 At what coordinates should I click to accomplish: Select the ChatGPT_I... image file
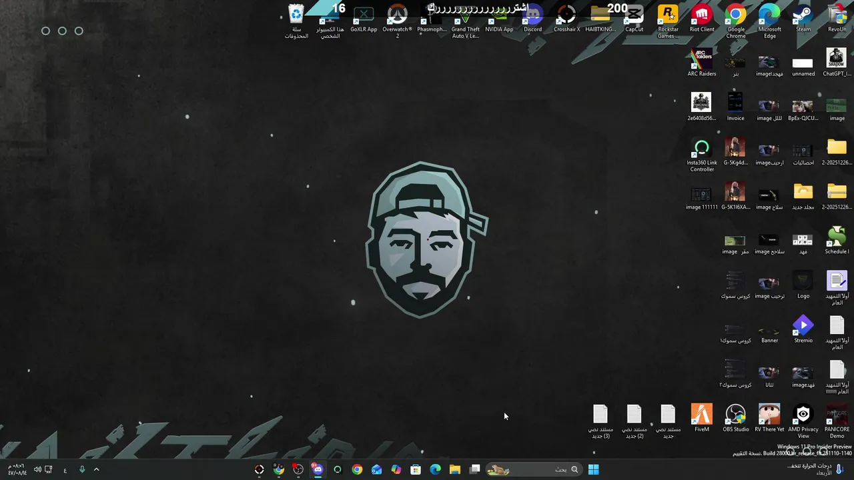point(837,63)
